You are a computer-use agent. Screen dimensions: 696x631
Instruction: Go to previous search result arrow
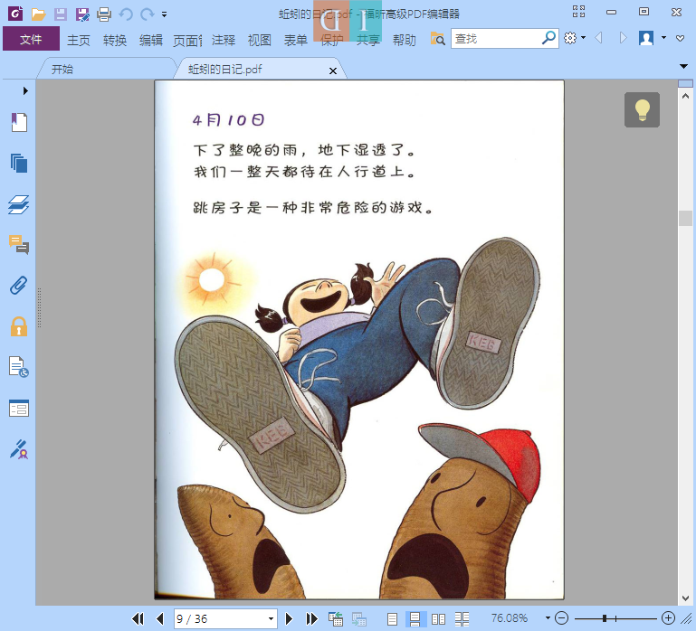[599, 38]
